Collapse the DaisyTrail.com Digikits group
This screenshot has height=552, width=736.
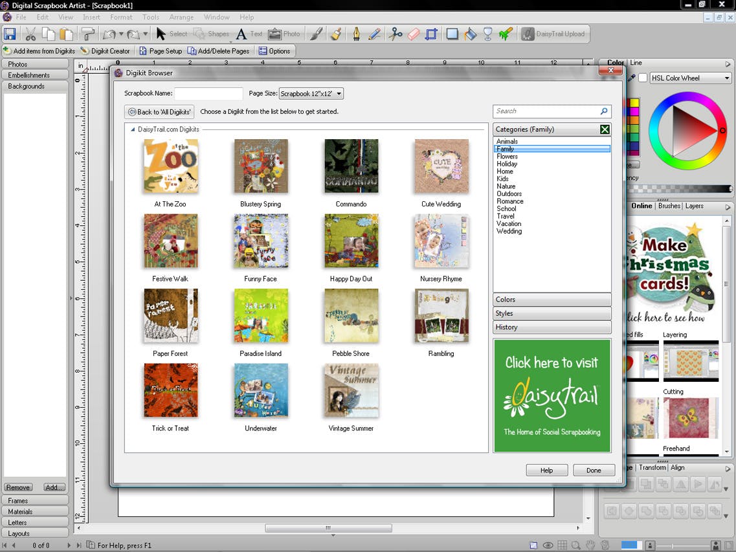pos(133,129)
